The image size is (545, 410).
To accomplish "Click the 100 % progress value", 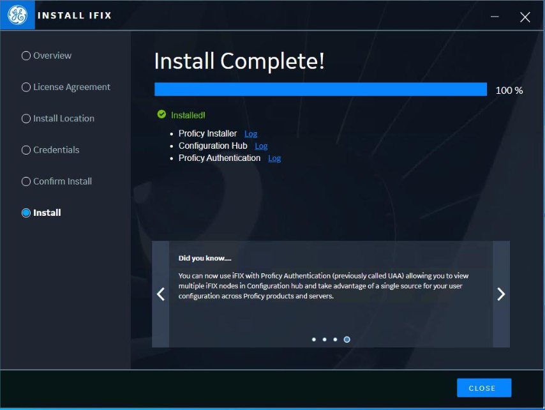I will tap(509, 91).
